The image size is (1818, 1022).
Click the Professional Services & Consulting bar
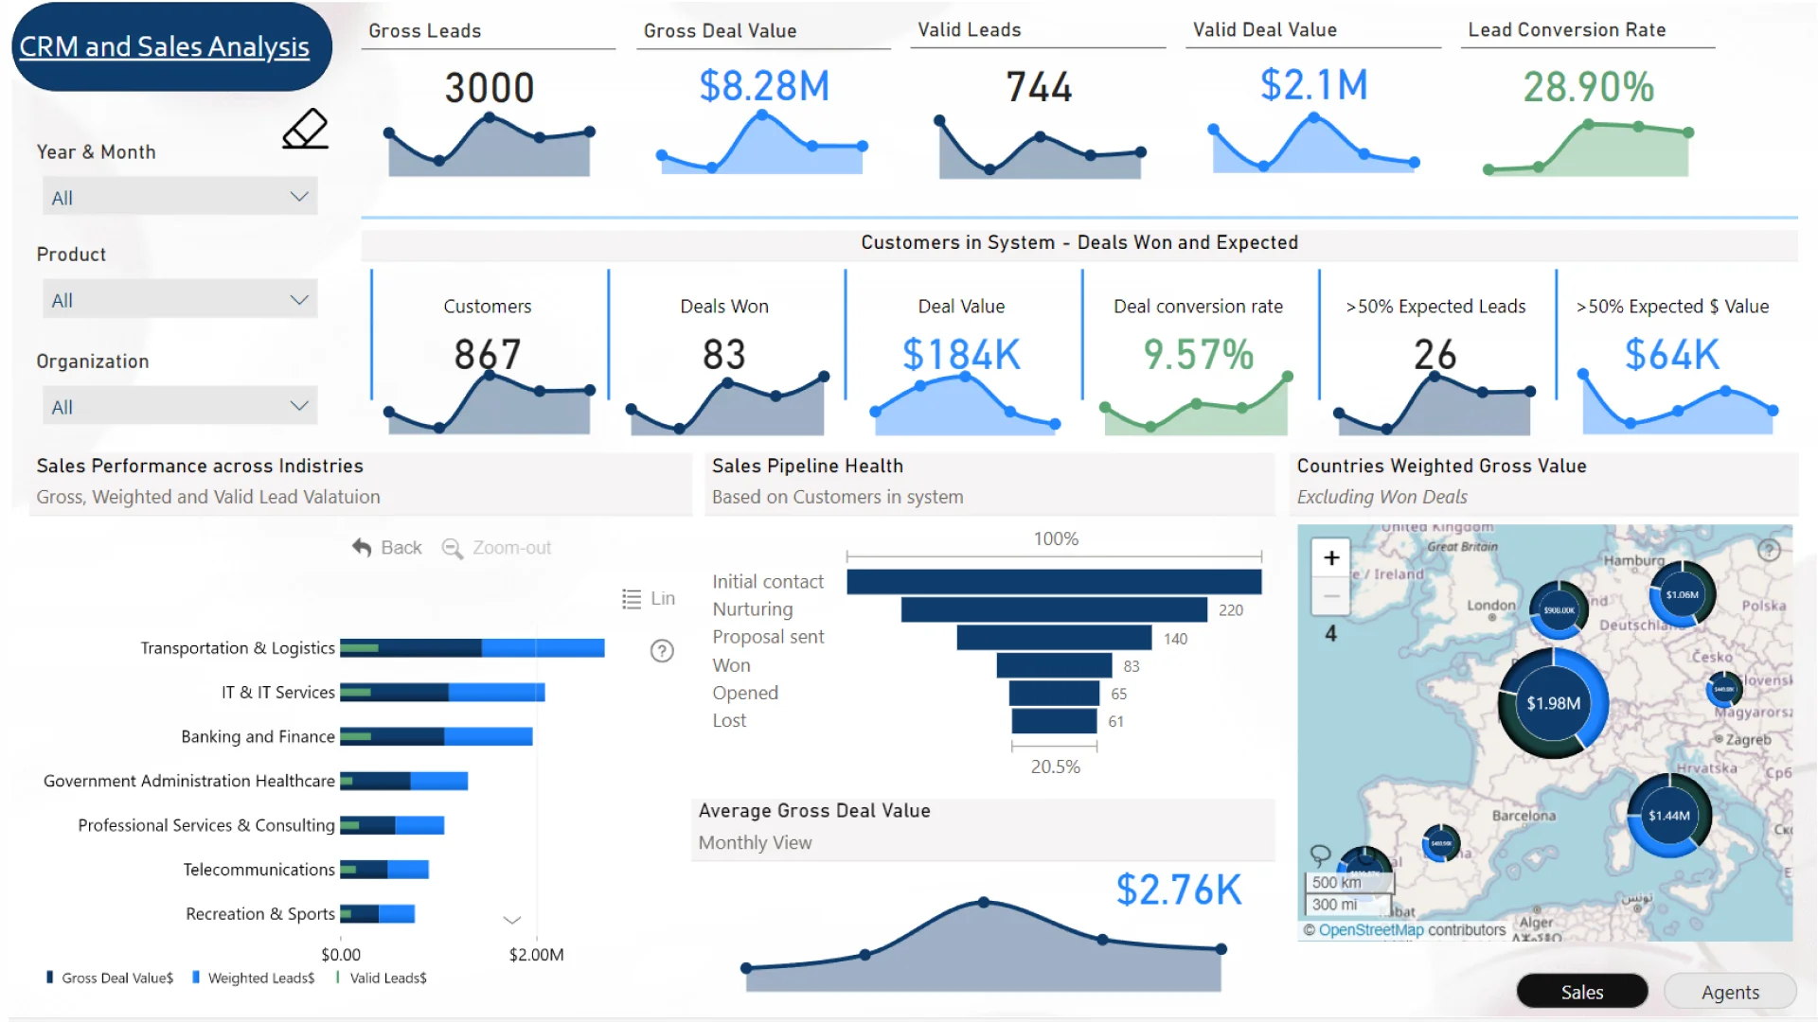point(392,825)
